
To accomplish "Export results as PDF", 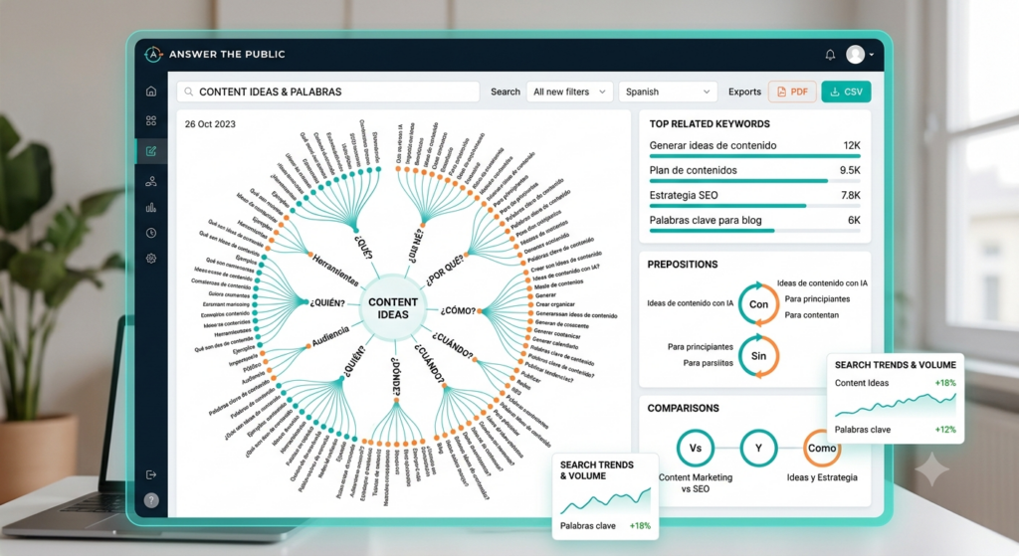I will pos(792,92).
